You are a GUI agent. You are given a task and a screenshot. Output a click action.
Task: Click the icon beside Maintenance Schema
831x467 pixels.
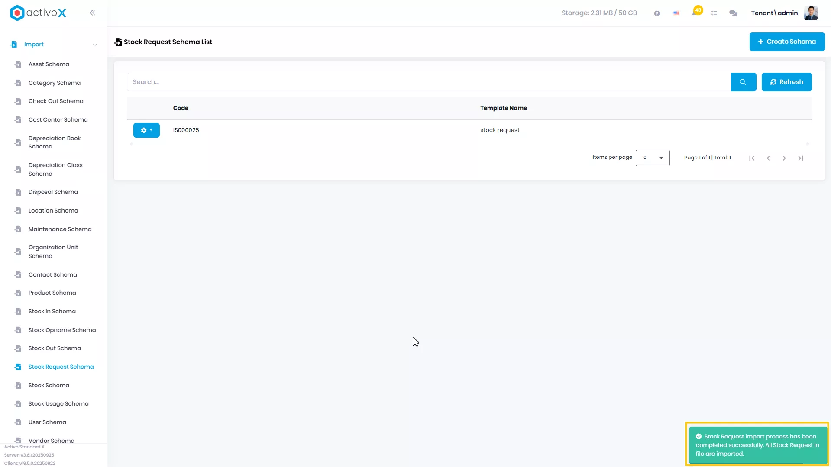18,229
